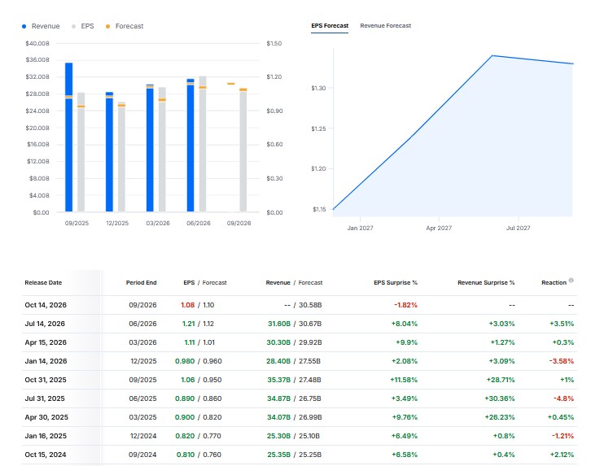Click the Jul 2027 axis label
Viewport: 591px width, 466px height.
click(x=518, y=228)
